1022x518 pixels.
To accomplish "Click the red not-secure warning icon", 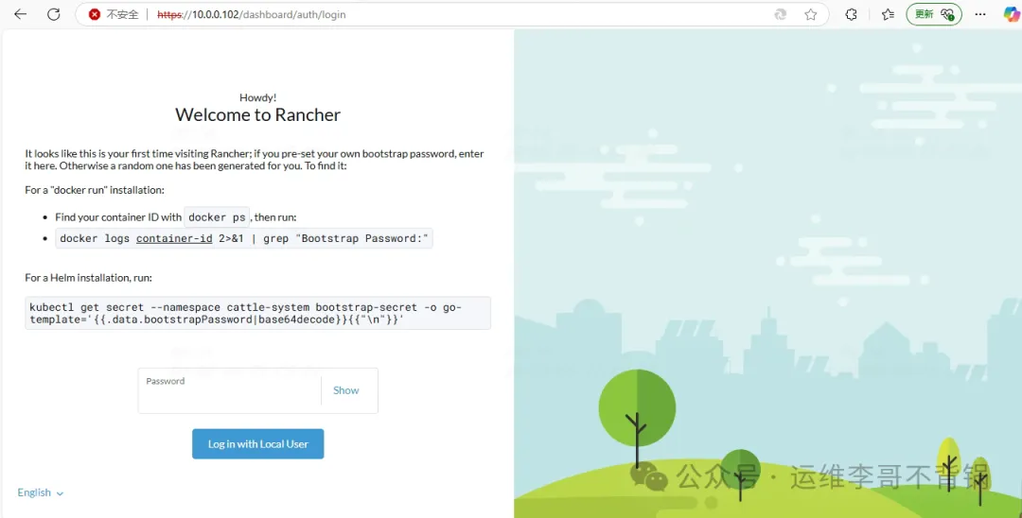I will coord(95,14).
